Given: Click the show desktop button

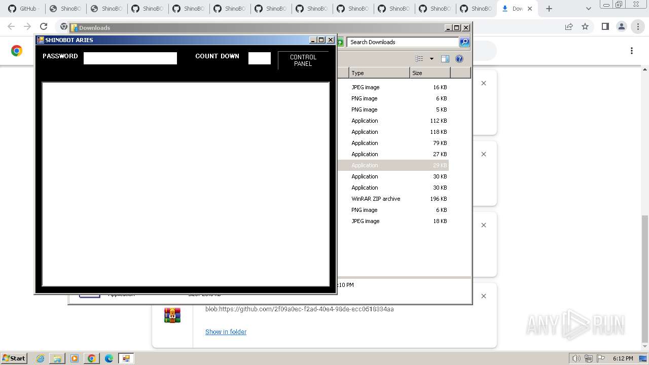Looking at the screenshot, I should tap(644, 358).
